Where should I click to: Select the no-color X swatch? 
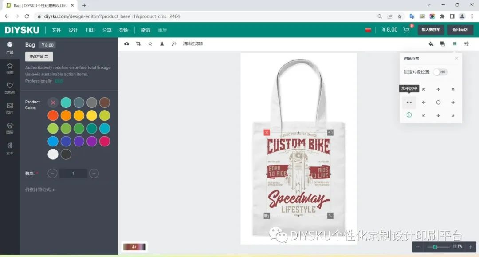coord(53,103)
